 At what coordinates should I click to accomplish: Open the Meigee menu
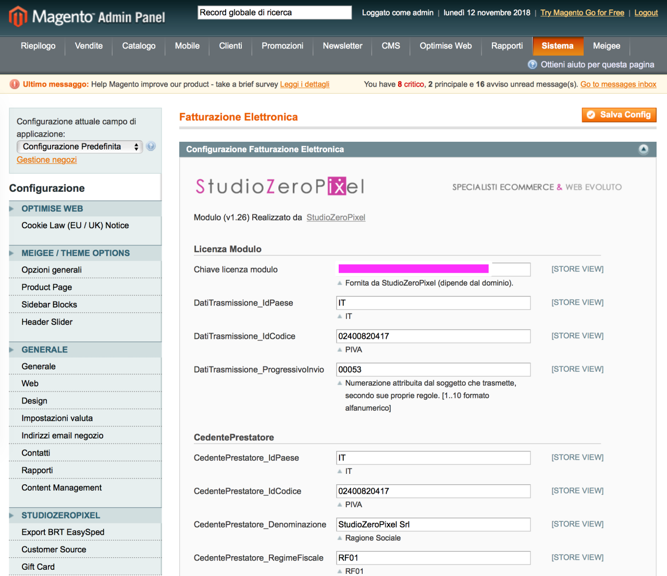(x=607, y=46)
